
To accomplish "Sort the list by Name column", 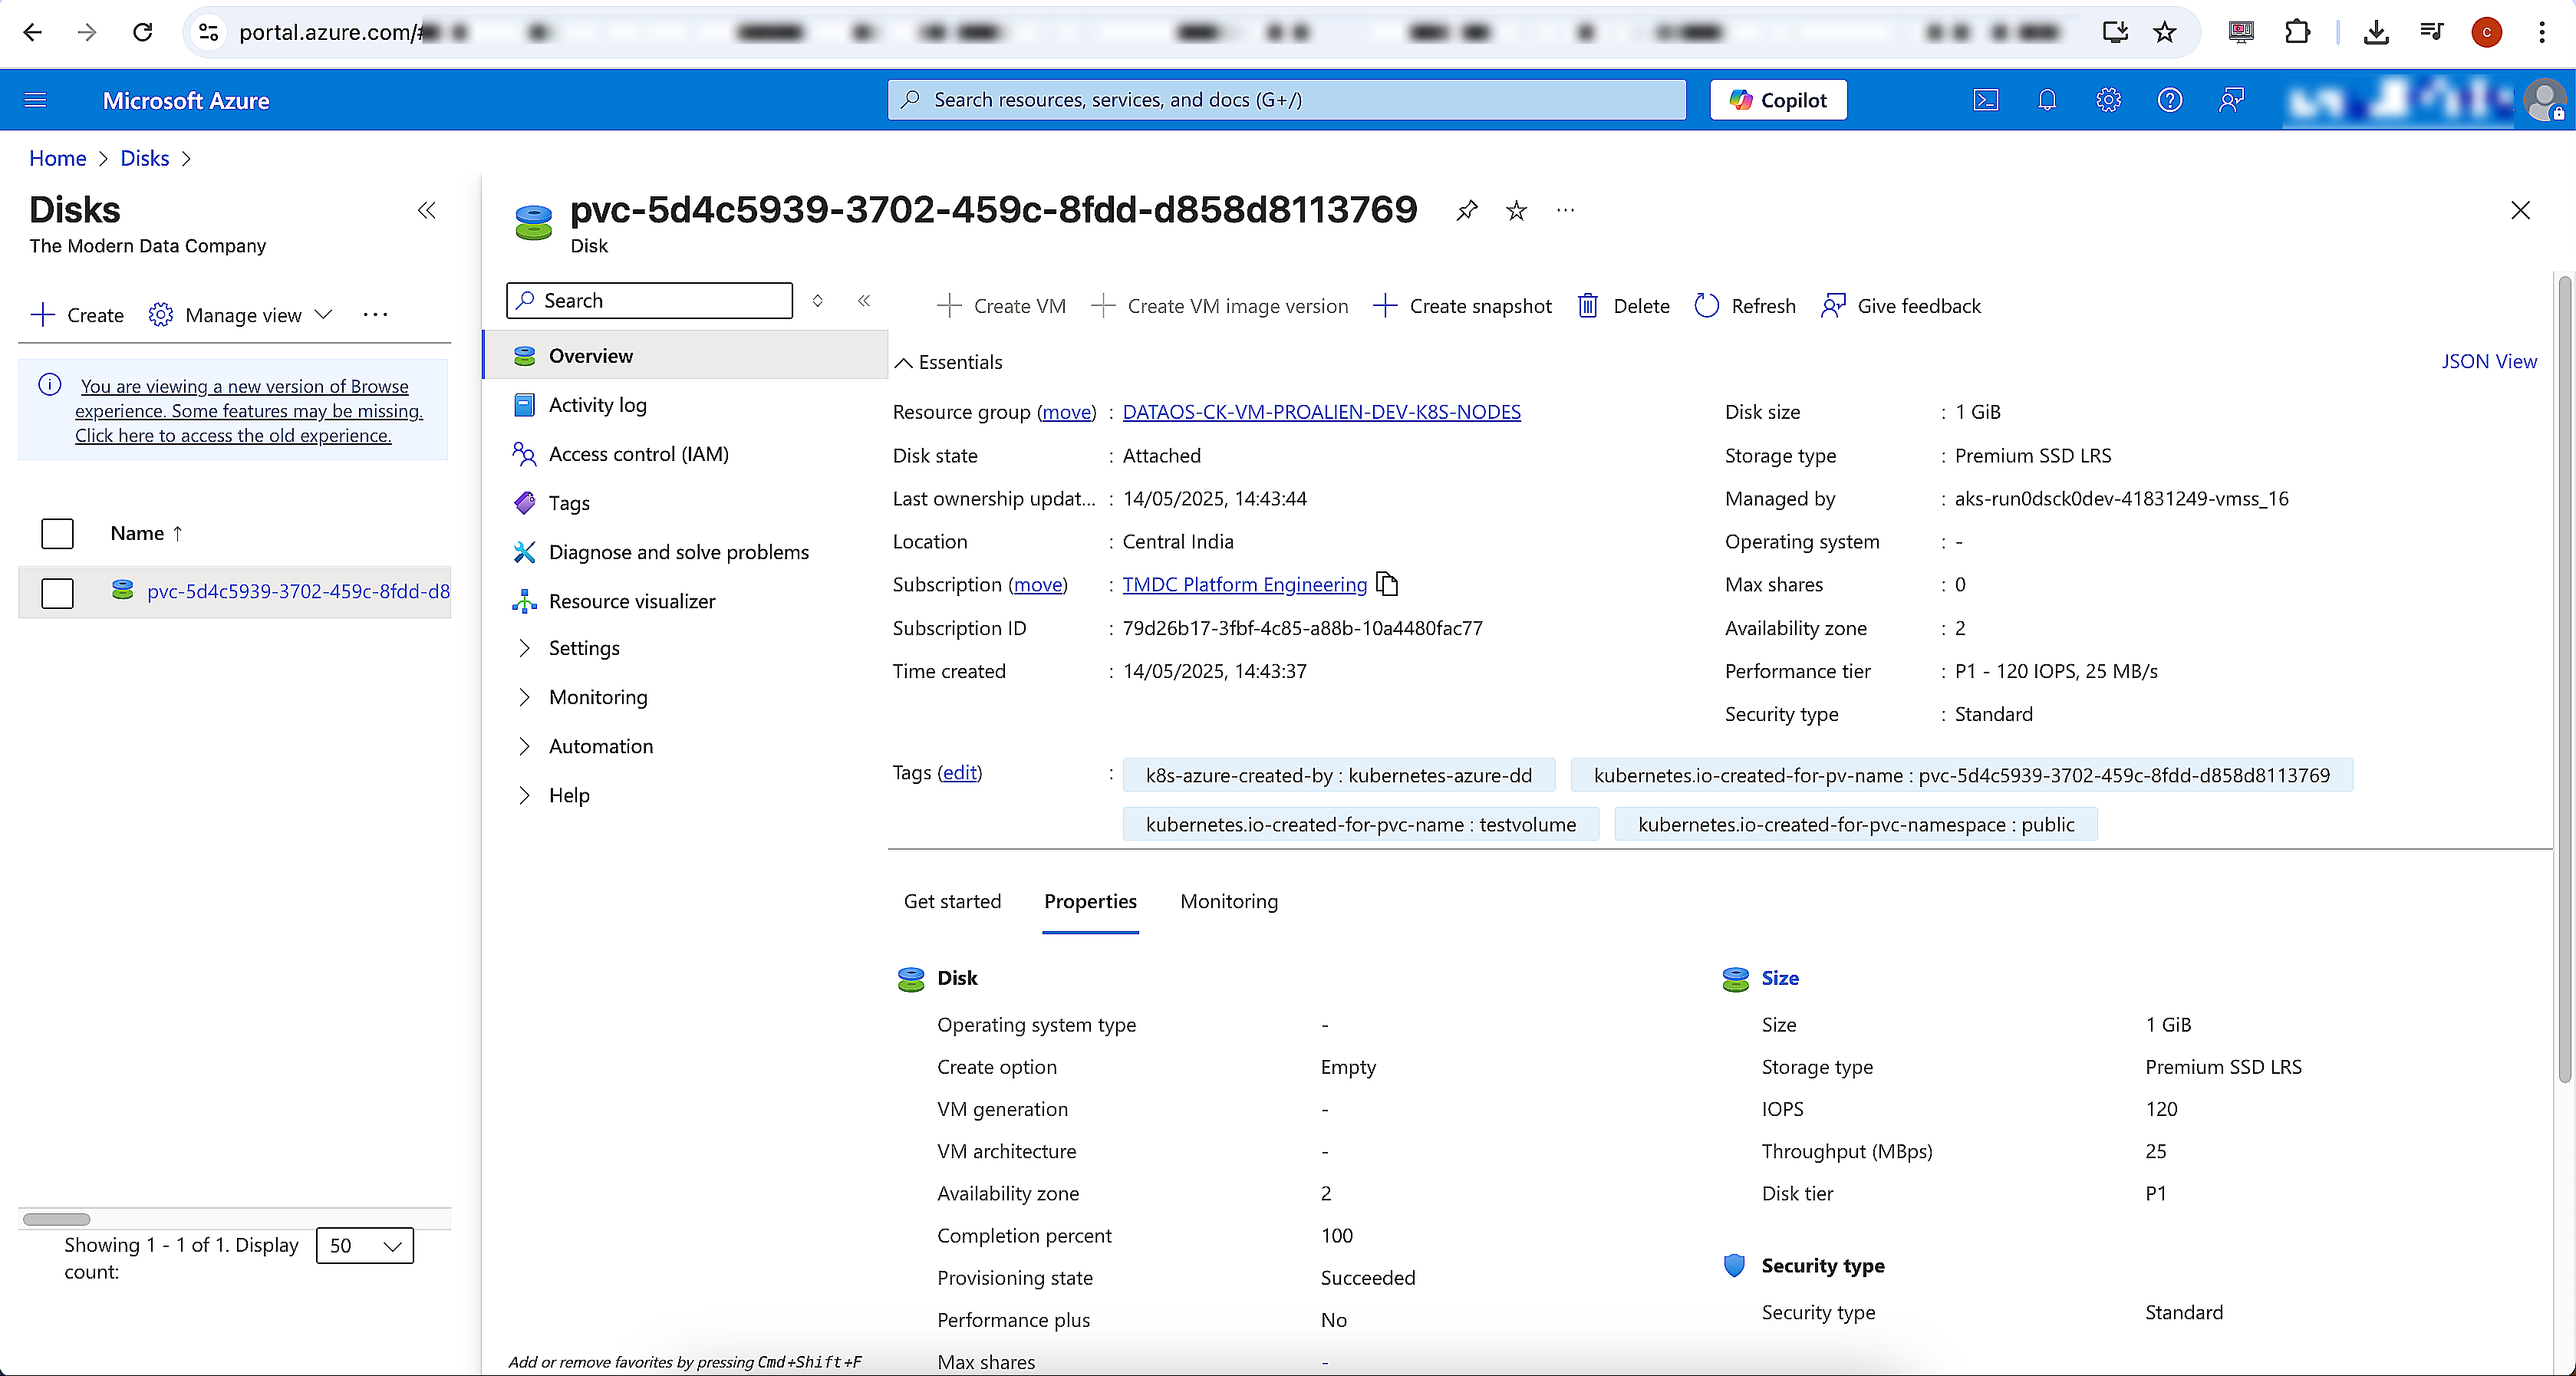I will pos(147,533).
